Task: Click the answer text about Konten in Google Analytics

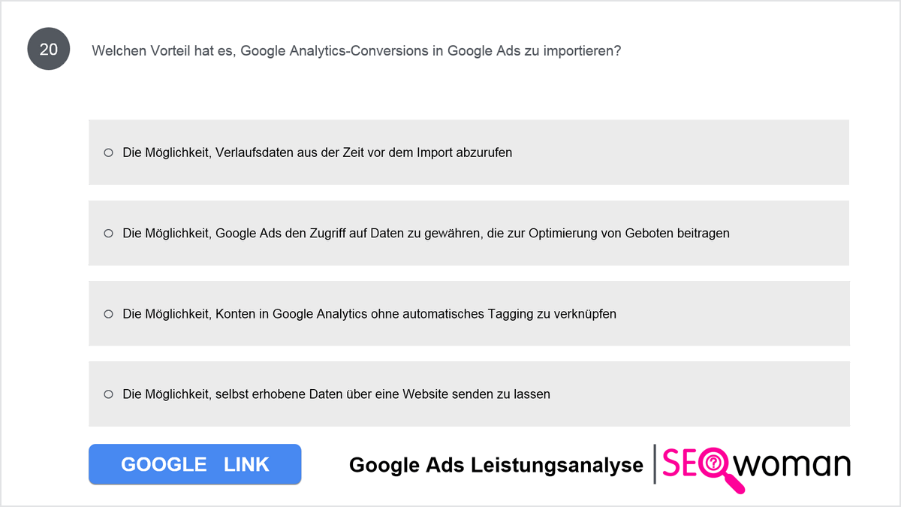Action: click(x=369, y=313)
